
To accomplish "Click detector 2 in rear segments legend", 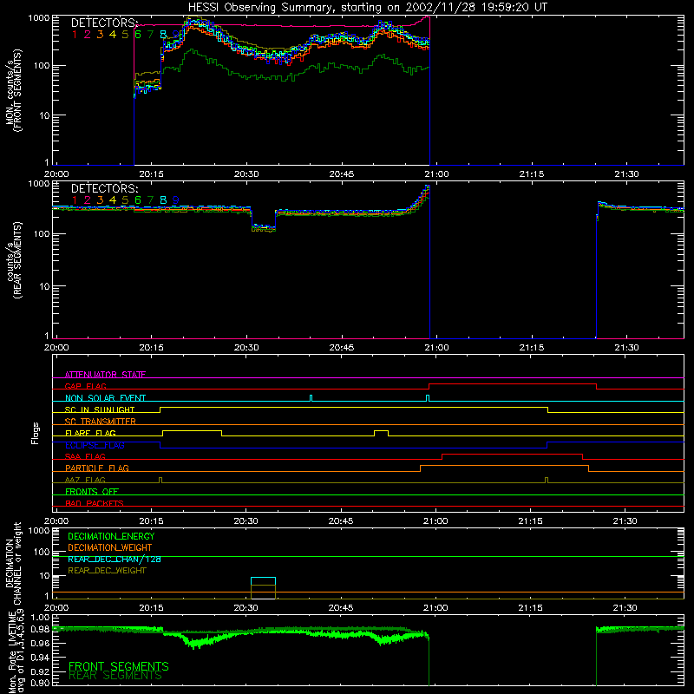I will tap(88, 200).
